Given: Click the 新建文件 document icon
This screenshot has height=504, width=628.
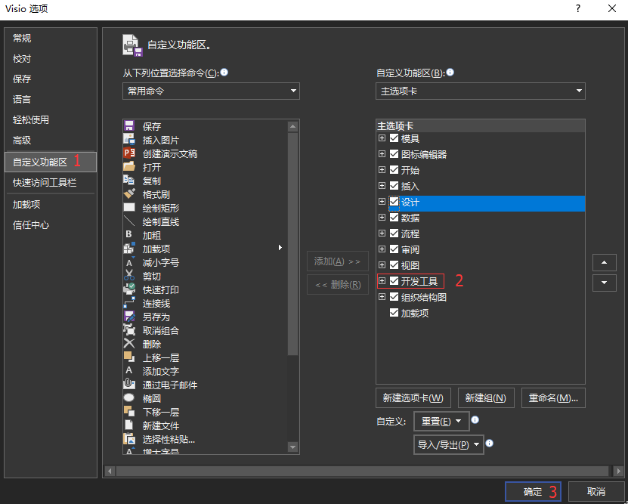Looking at the screenshot, I should [129, 425].
